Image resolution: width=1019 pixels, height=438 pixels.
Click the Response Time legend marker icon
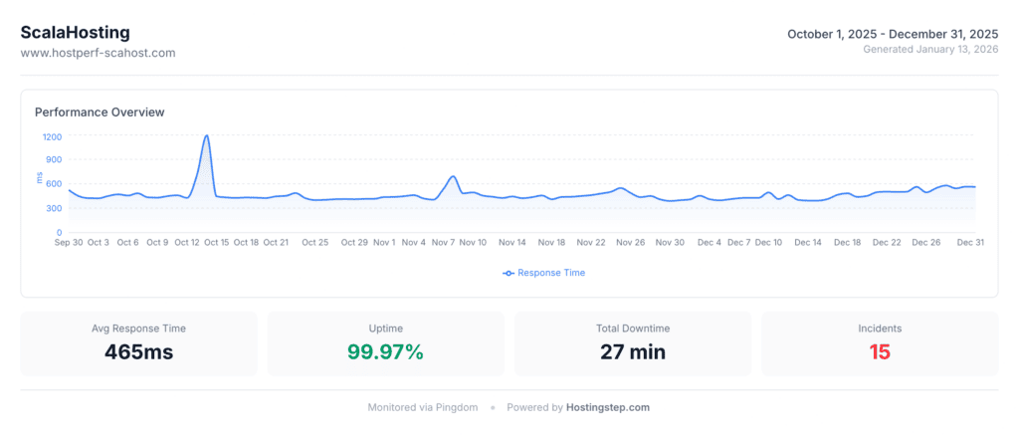click(509, 273)
